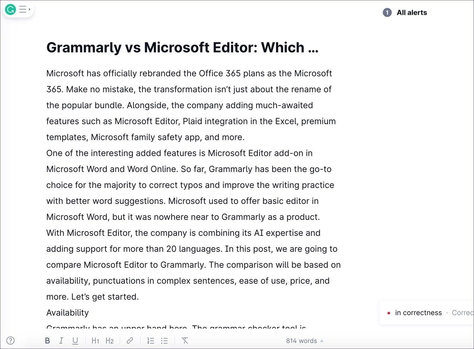Image resolution: width=474 pixels, height=349 pixels.
Task: Toggle underline formatting
Action: (75, 341)
